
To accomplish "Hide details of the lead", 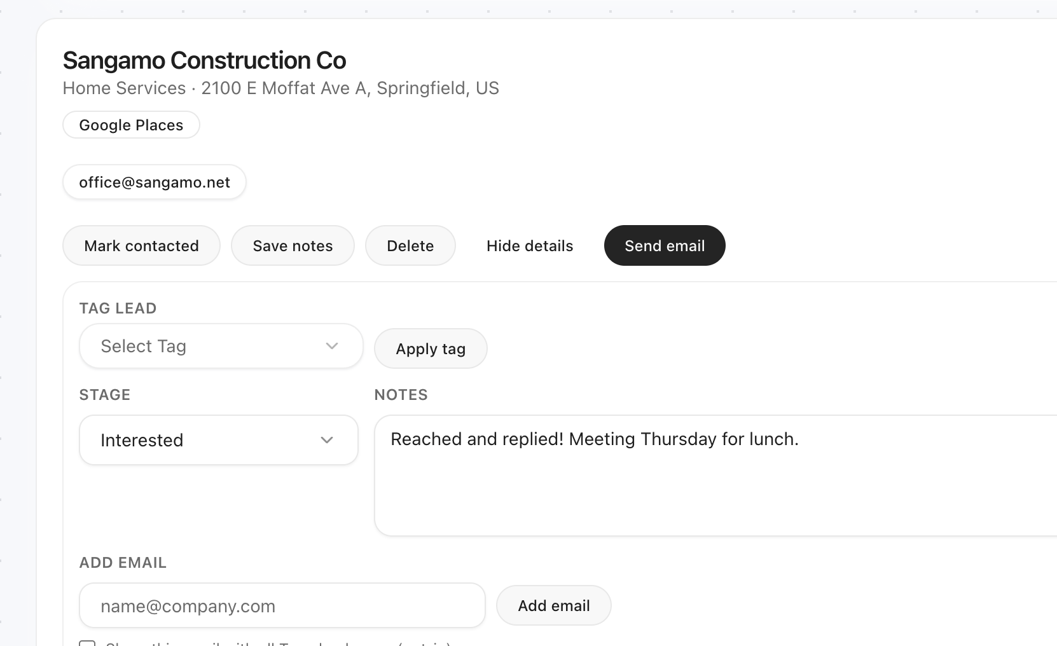I will coord(530,246).
